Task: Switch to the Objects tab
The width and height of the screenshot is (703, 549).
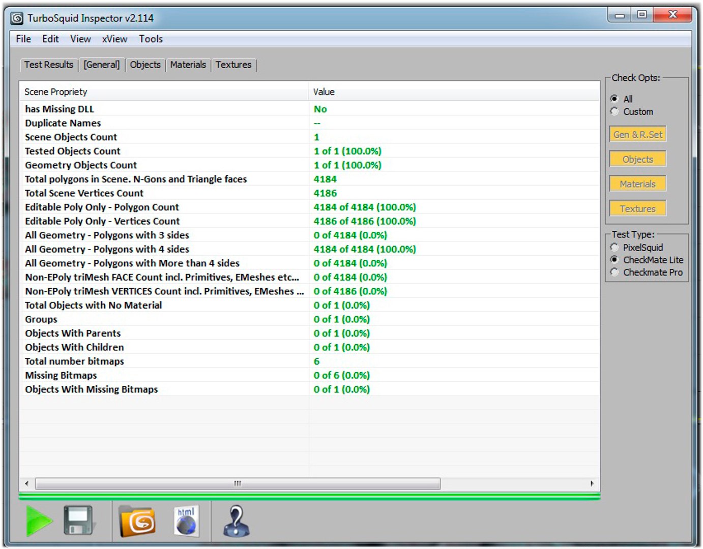Action: pos(145,65)
